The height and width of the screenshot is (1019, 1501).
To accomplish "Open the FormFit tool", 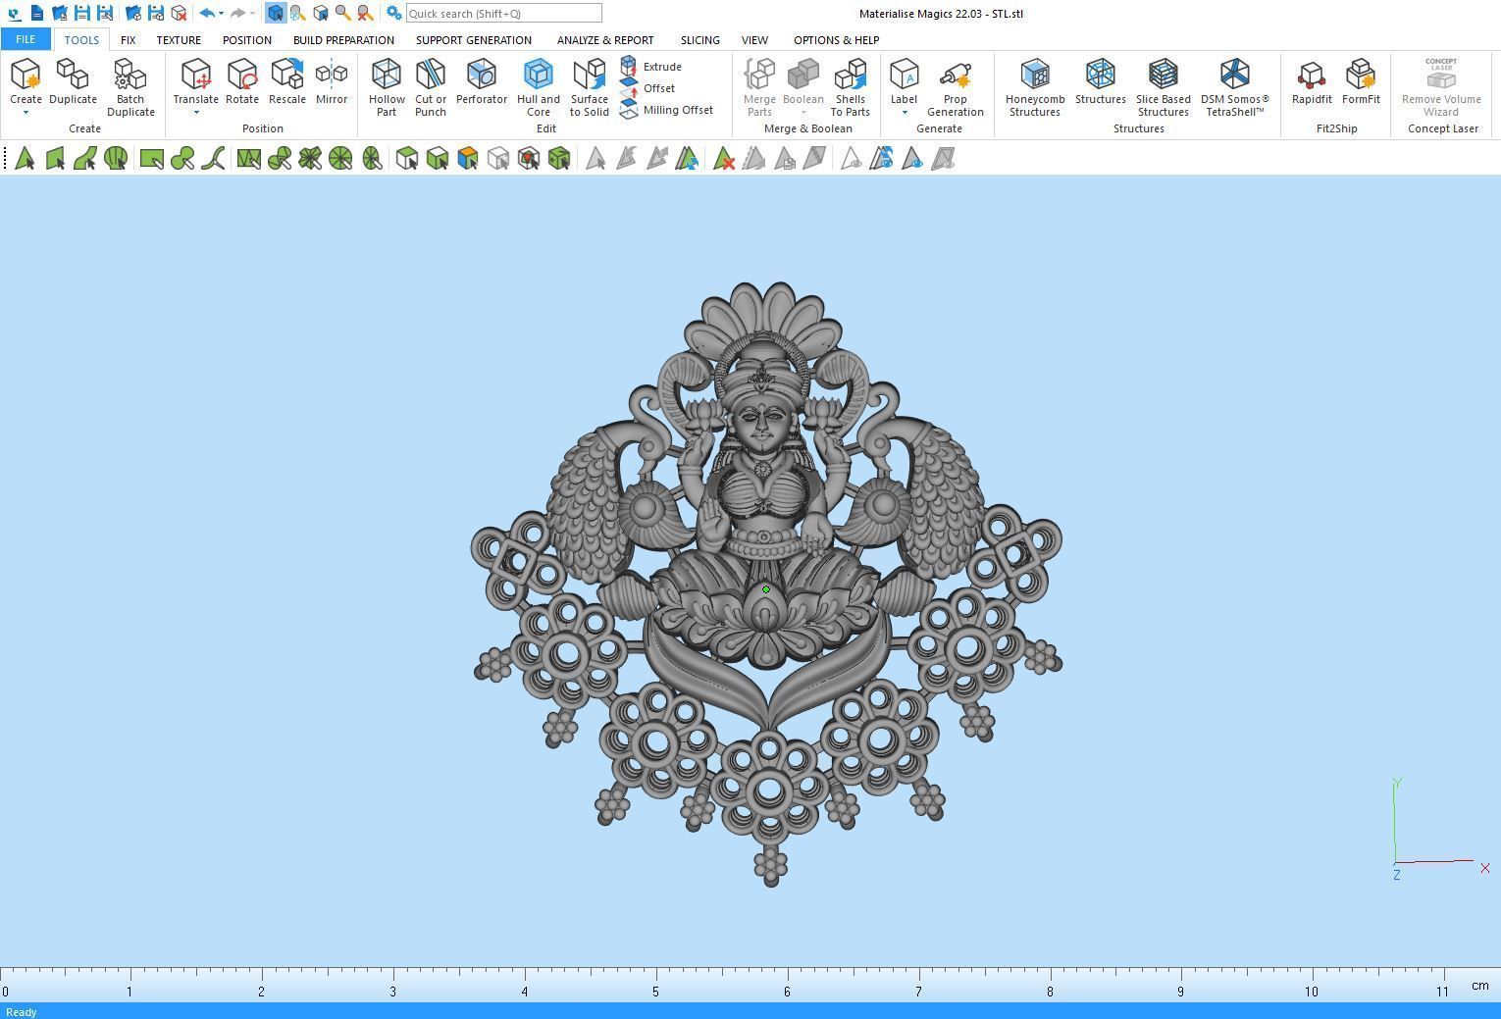I will pos(1361,81).
